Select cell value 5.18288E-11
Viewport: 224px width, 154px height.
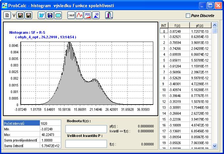tap(200, 90)
